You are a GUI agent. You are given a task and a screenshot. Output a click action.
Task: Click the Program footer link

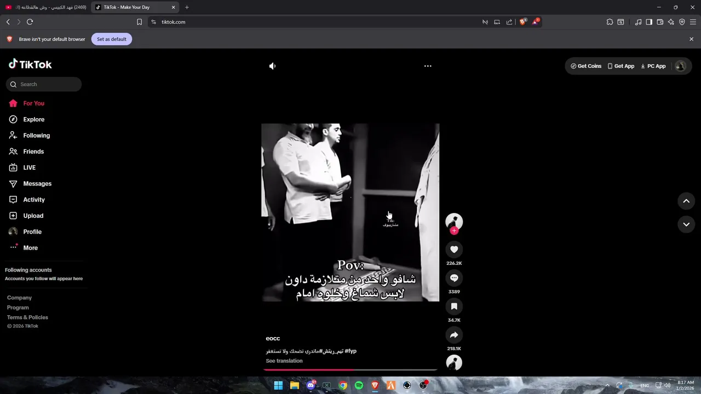(x=18, y=308)
